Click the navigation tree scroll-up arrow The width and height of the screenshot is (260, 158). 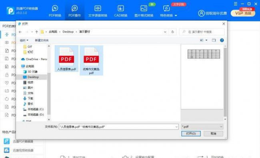click(49, 46)
